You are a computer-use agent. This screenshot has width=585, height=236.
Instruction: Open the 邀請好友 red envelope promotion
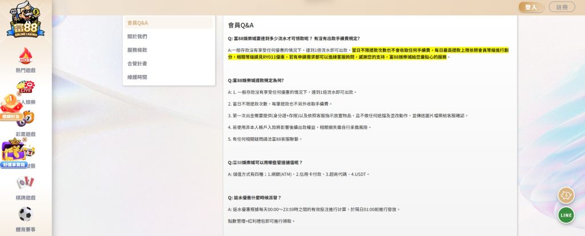click(x=10, y=107)
